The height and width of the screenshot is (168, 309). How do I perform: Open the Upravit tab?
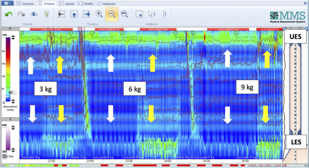67,3
